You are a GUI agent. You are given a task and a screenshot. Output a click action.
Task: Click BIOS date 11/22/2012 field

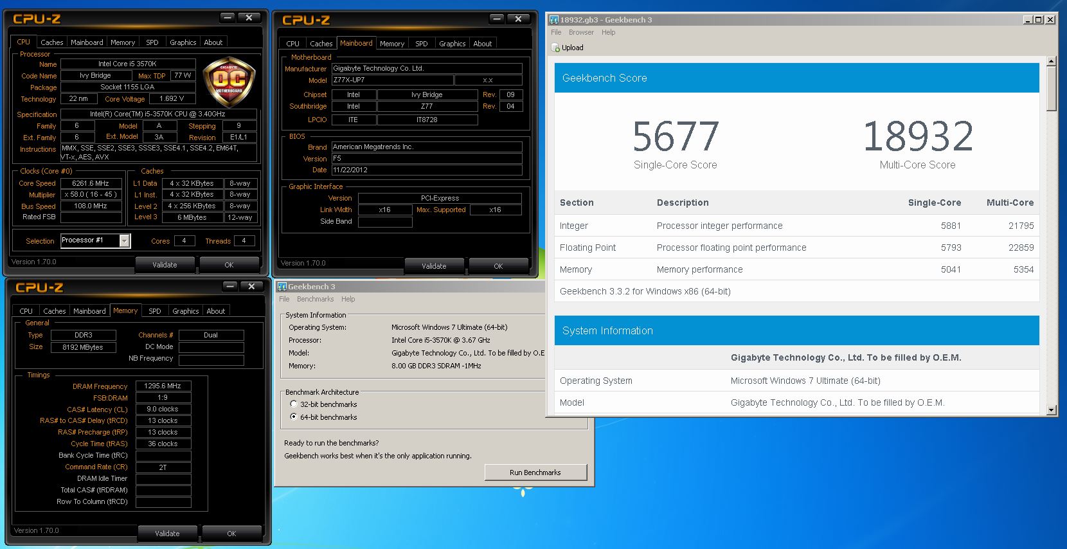click(x=427, y=170)
